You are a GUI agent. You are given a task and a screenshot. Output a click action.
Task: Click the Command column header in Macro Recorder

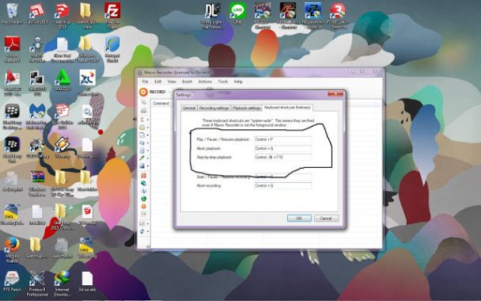pyautogui.click(x=161, y=103)
